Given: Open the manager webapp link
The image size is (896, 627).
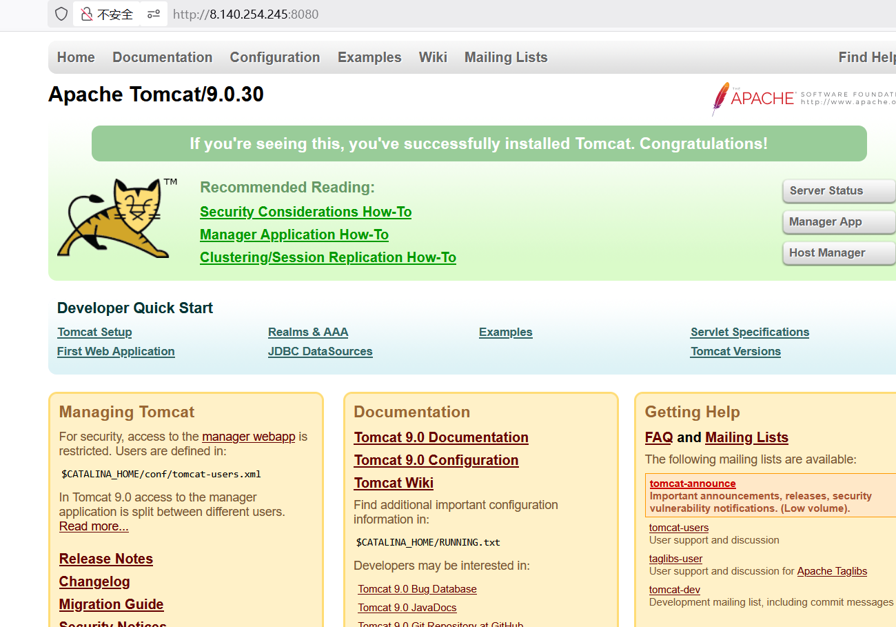Looking at the screenshot, I should pyautogui.click(x=249, y=437).
